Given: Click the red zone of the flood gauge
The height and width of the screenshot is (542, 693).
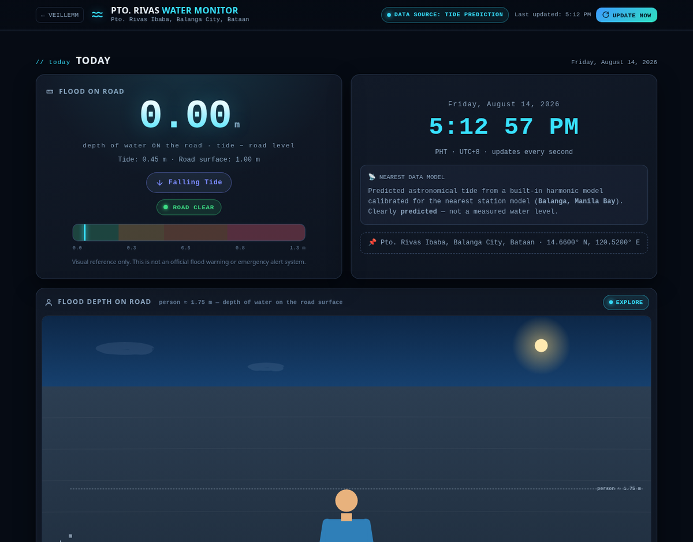Looking at the screenshot, I should (266, 232).
